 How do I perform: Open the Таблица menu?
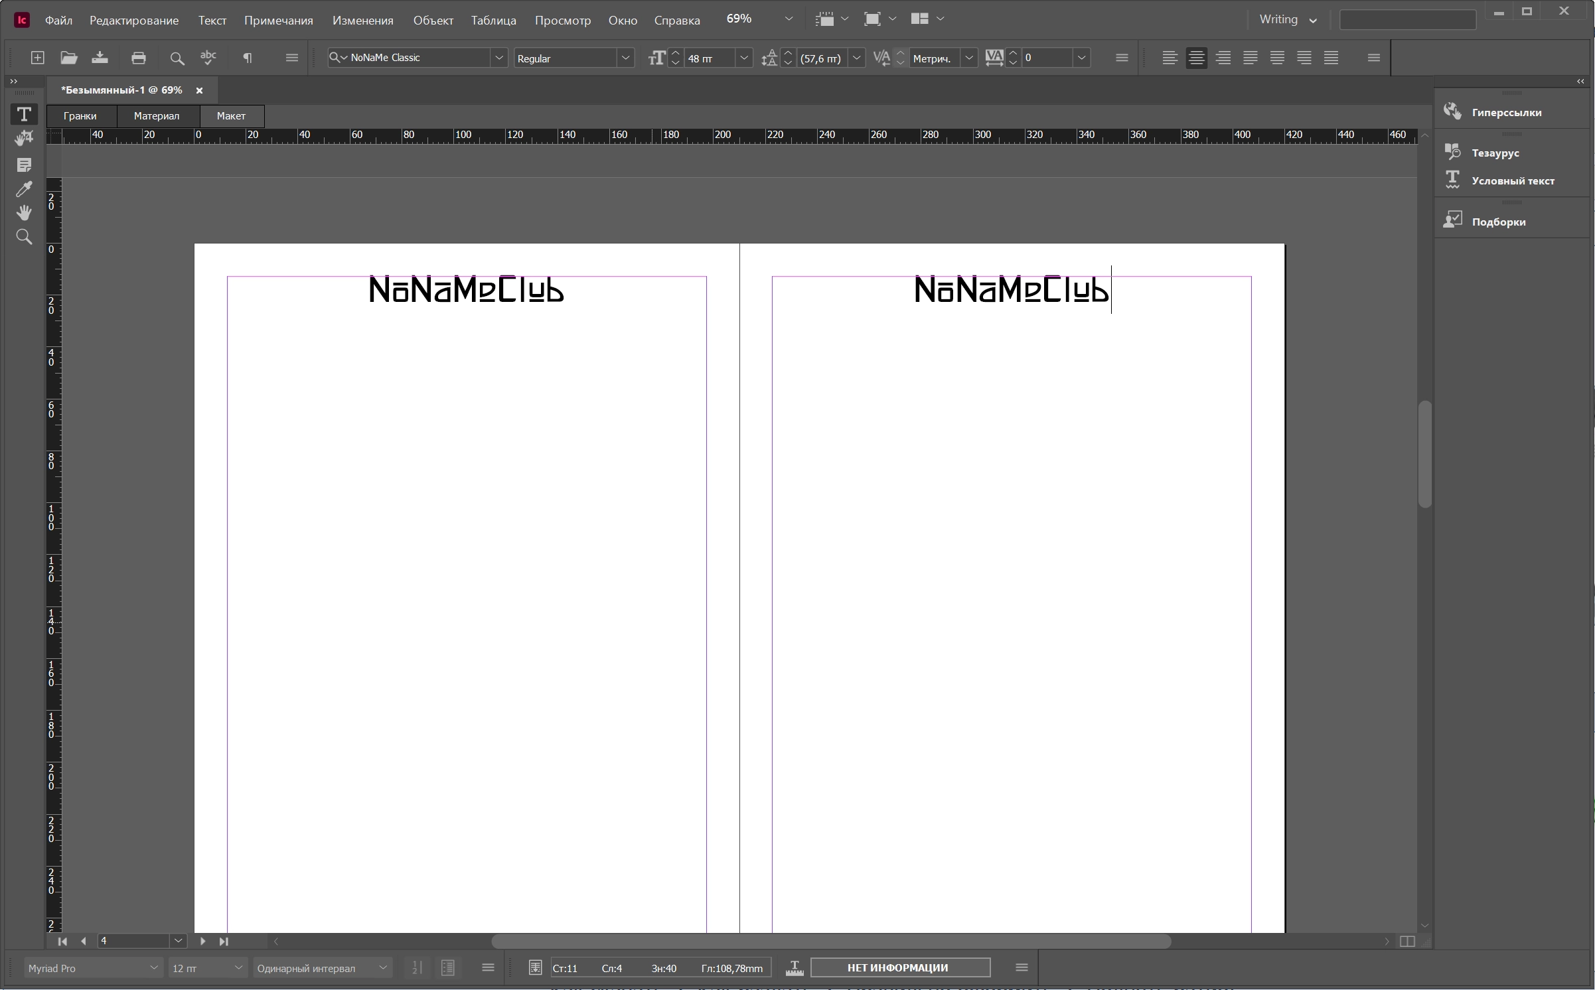(493, 21)
